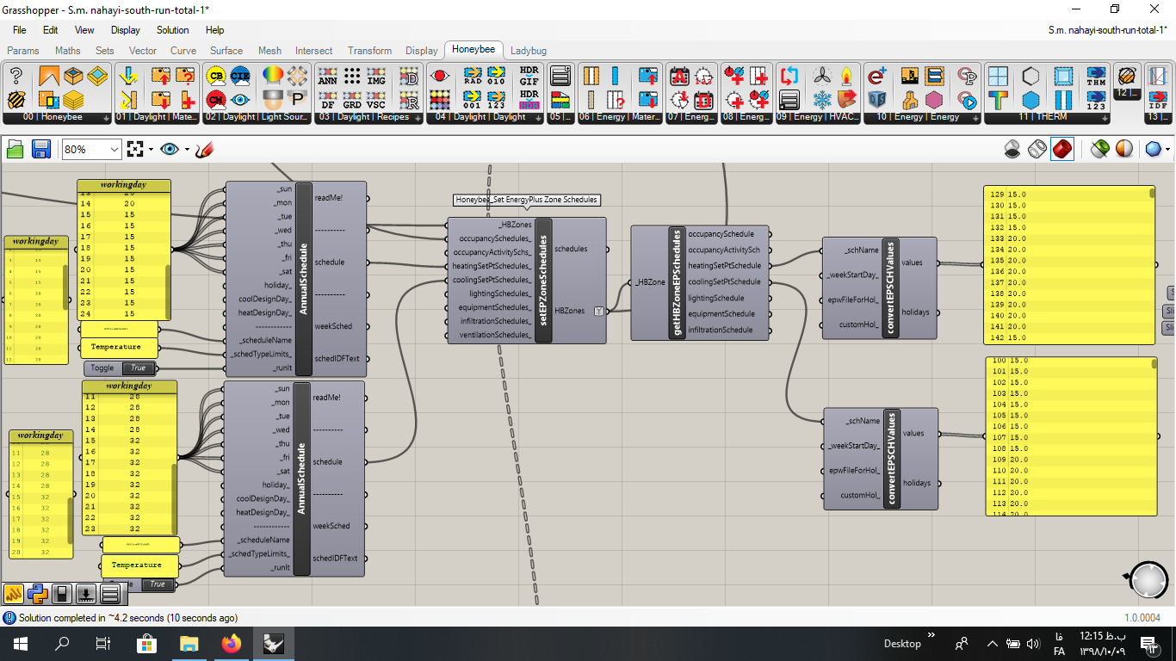Open the preview eye dropdown arrow

point(187,150)
